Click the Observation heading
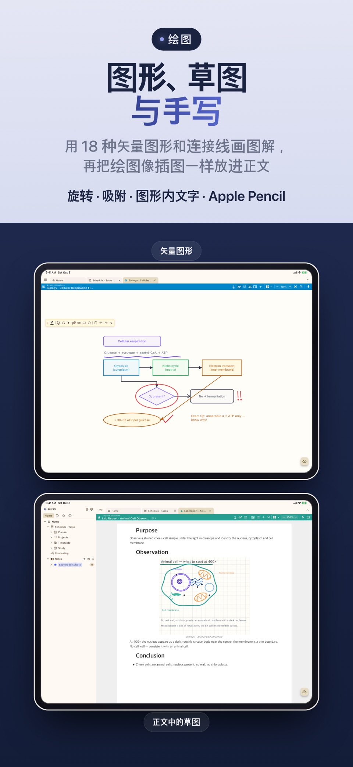This screenshot has height=767, width=353. point(152,552)
